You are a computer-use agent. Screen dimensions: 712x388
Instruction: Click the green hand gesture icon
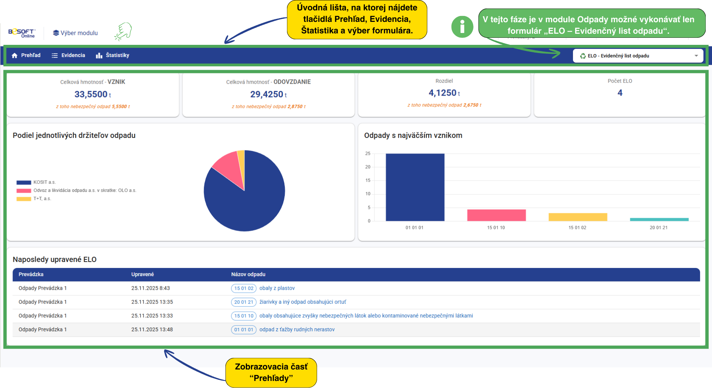[x=123, y=31]
